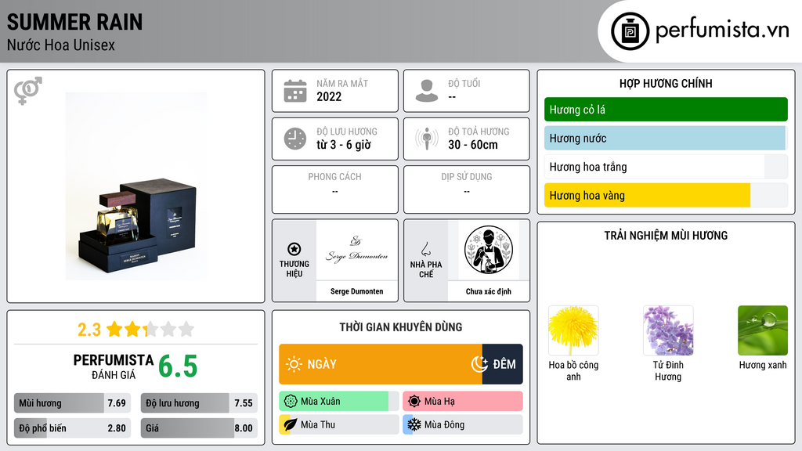The image size is (802, 451).
Task: Click the Mùa Đông season bar
Action: coord(462,424)
